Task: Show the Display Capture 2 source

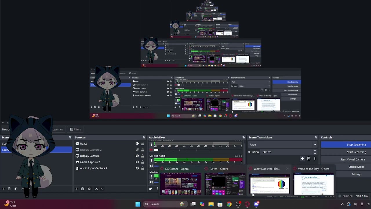Action: pos(137,150)
